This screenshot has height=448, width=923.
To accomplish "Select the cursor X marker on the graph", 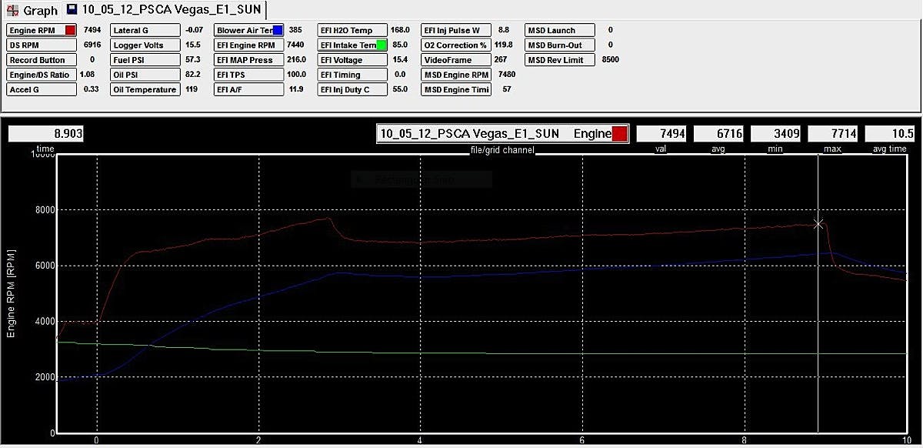I will [x=818, y=224].
